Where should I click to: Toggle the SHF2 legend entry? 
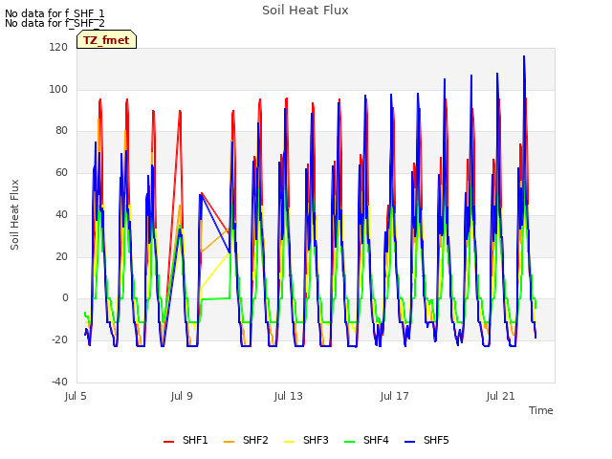246,440
